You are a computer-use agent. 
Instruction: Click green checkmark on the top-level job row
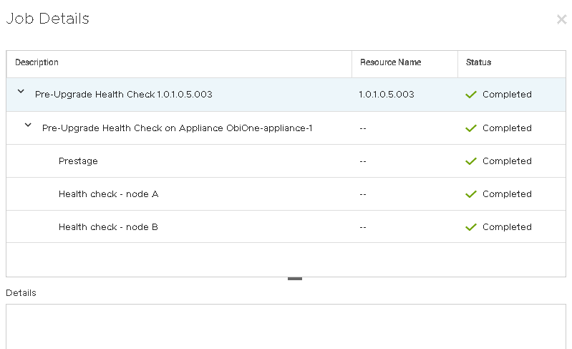[470, 95]
